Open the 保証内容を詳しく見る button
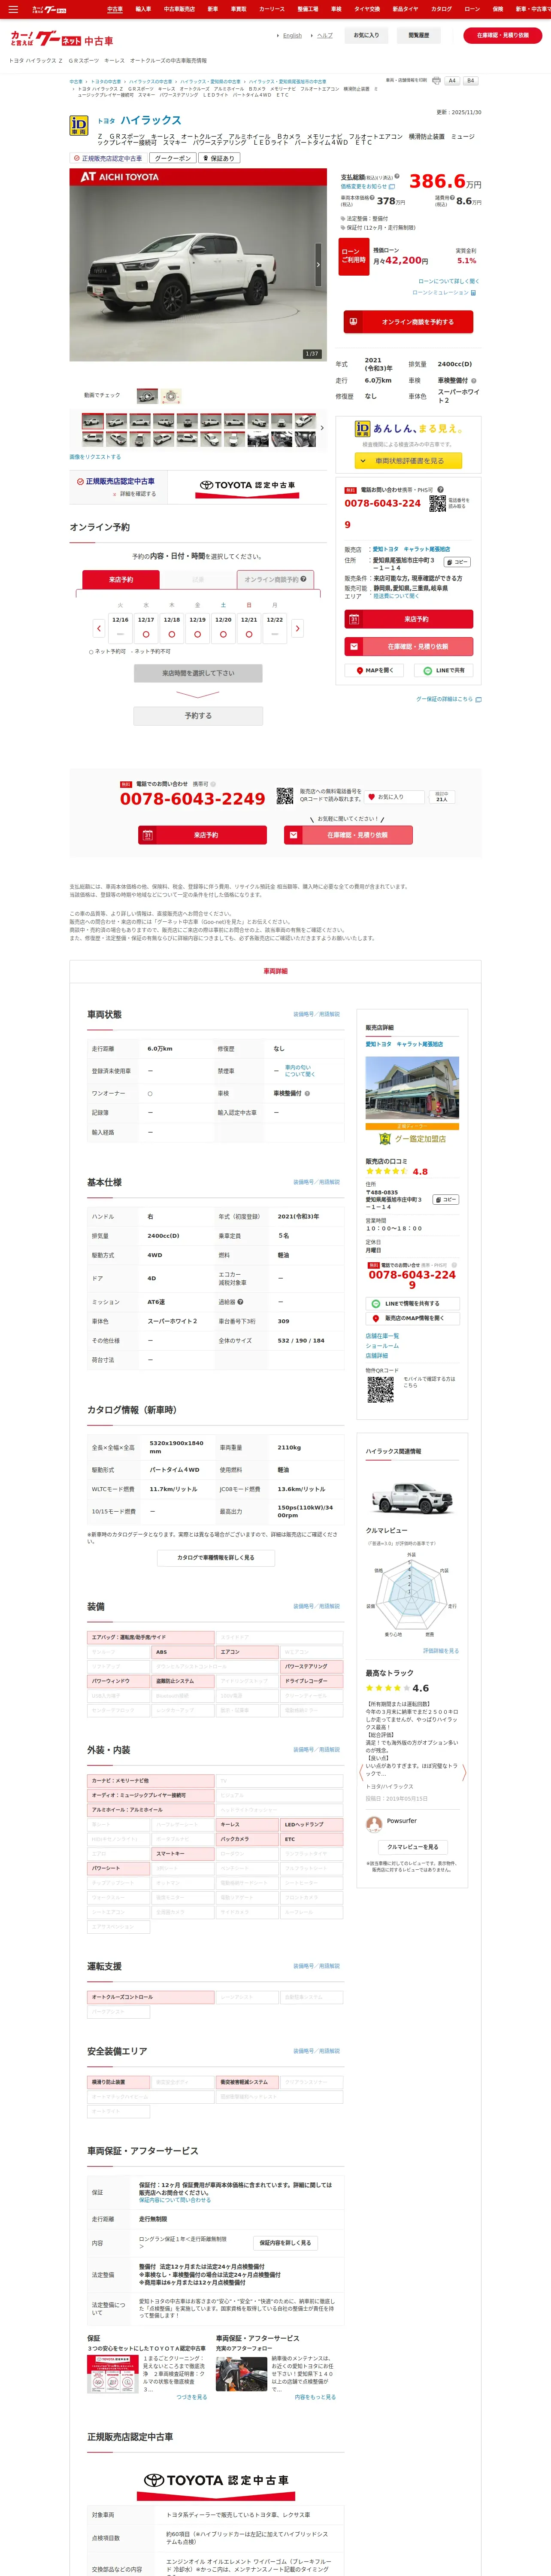The height and width of the screenshot is (2576, 551). (285, 2243)
